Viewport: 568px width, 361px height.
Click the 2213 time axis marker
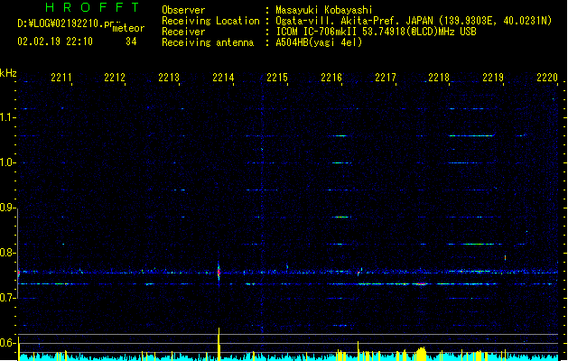click(x=169, y=78)
